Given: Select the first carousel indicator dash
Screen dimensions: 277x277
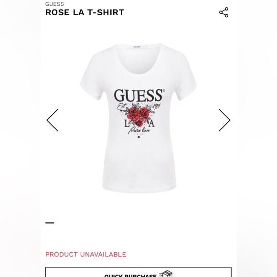Looking at the screenshot, I should tap(50, 223).
